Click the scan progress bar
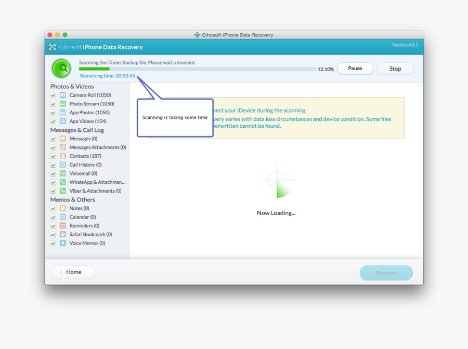Image resolution: width=468 pixels, height=349 pixels. click(x=198, y=68)
